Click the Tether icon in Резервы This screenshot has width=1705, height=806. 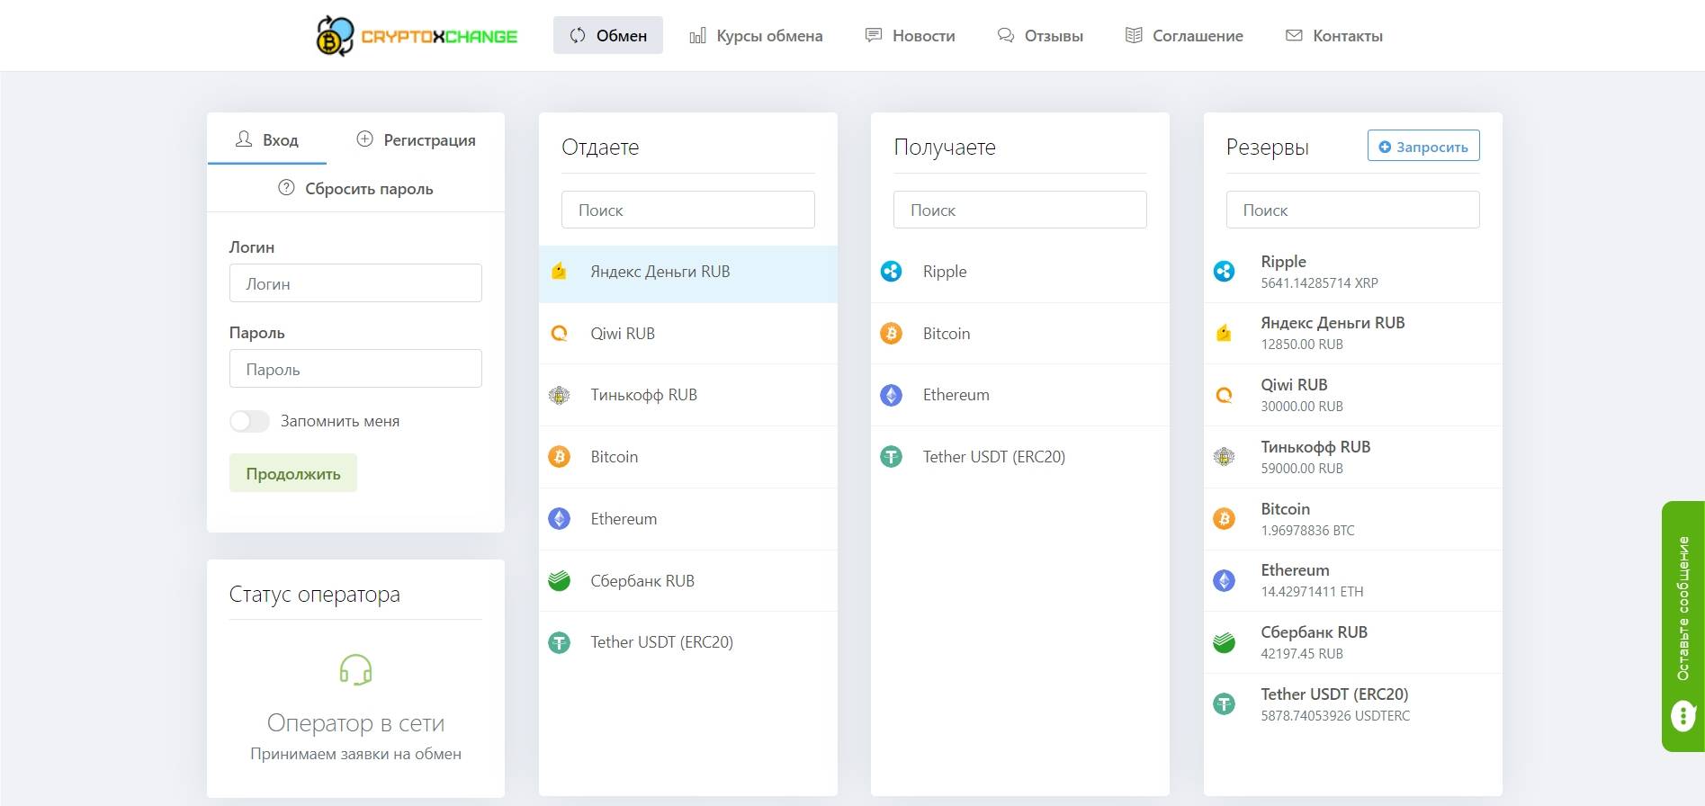tap(1224, 704)
